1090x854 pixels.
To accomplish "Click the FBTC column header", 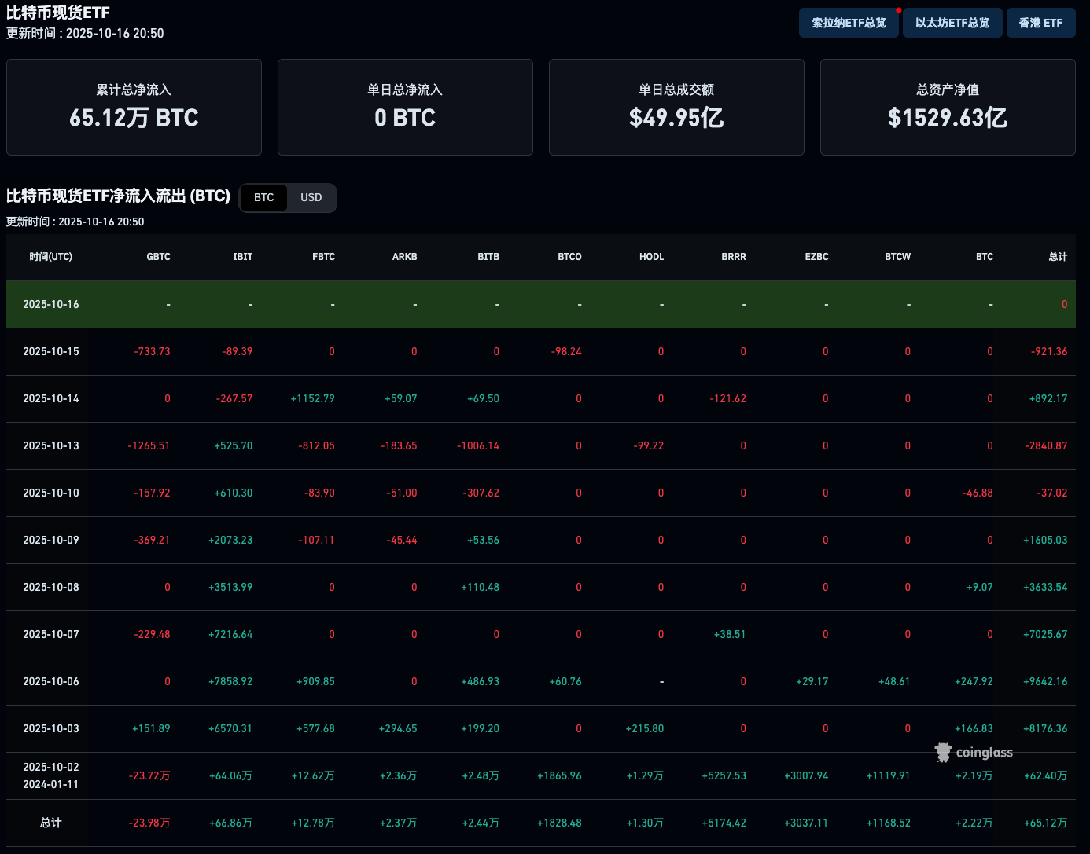I will [323, 257].
